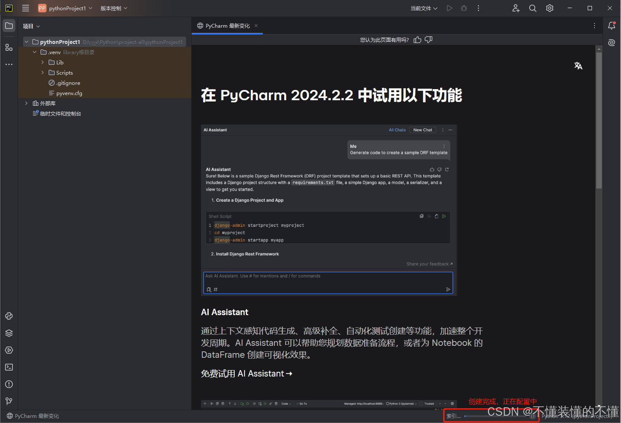621x423 pixels.
Task: Open the Git version control tool window
Action: (9, 401)
